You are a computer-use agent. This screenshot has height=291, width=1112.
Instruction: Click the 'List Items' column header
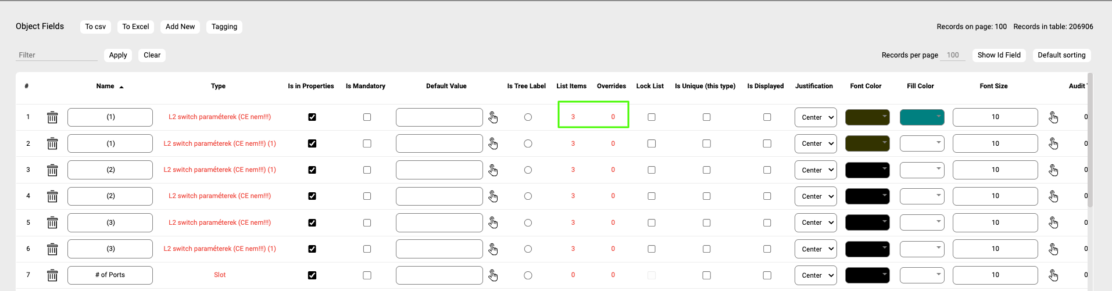coord(571,86)
